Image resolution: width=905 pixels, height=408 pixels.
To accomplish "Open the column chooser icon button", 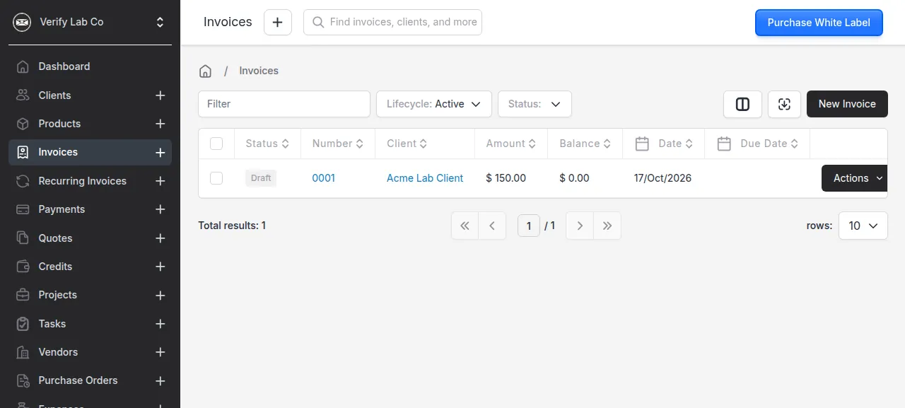I will coord(742,104).
